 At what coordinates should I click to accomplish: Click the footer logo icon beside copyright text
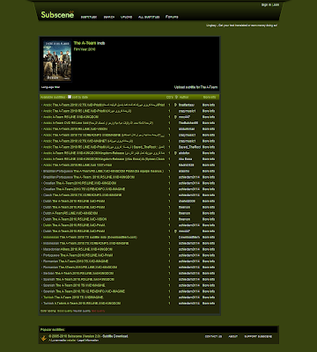pos(43,338)
